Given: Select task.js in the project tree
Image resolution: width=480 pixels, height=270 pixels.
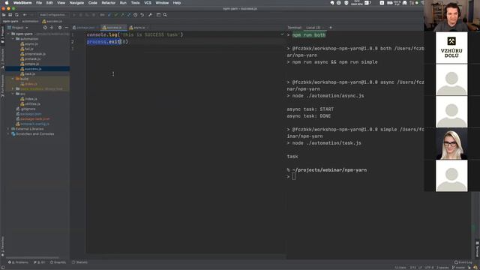Looking at the screenshot, I should coord(30,73).
